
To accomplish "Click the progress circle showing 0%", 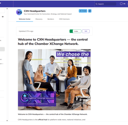I will pyautogui.click(x=121, y=4).
